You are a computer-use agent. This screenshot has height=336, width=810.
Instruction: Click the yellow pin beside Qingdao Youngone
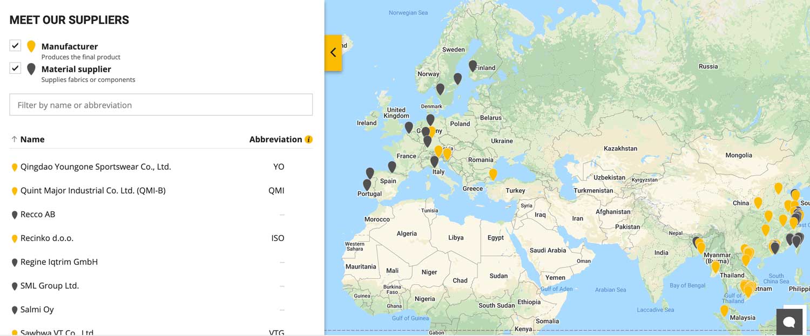click(15, 167)
